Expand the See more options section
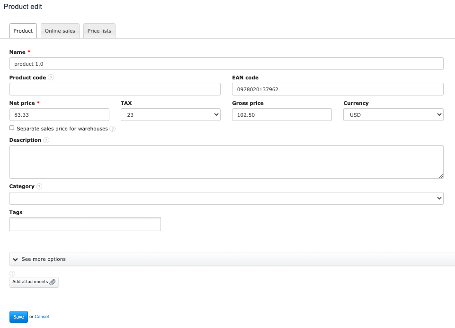 tap(44, 259)
